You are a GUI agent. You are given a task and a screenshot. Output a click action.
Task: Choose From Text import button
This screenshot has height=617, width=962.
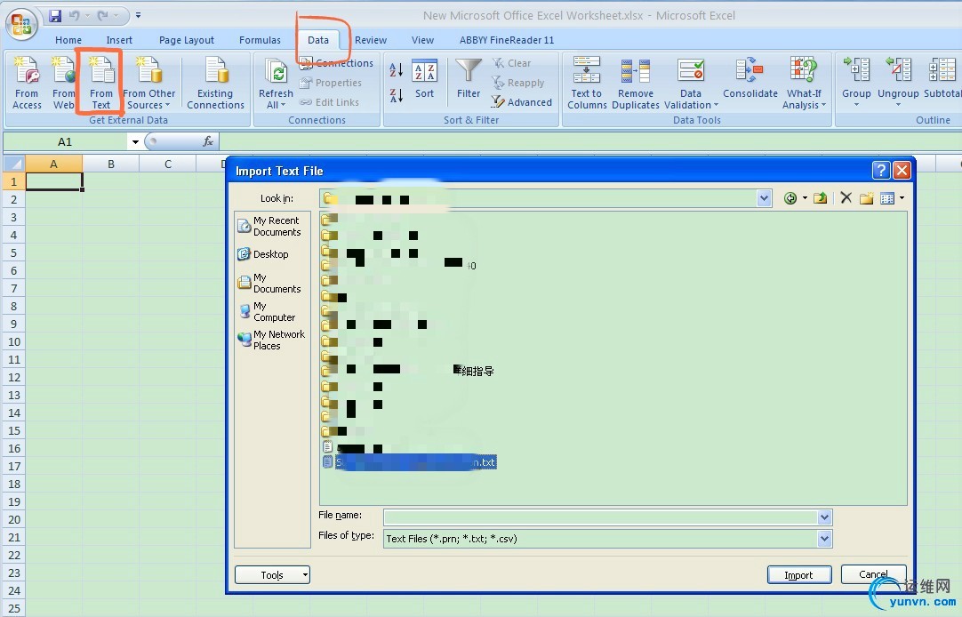point(101,83)
